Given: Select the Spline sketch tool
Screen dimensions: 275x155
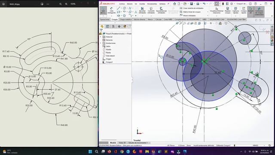Looking at the screenshot, I should [130, 8].
